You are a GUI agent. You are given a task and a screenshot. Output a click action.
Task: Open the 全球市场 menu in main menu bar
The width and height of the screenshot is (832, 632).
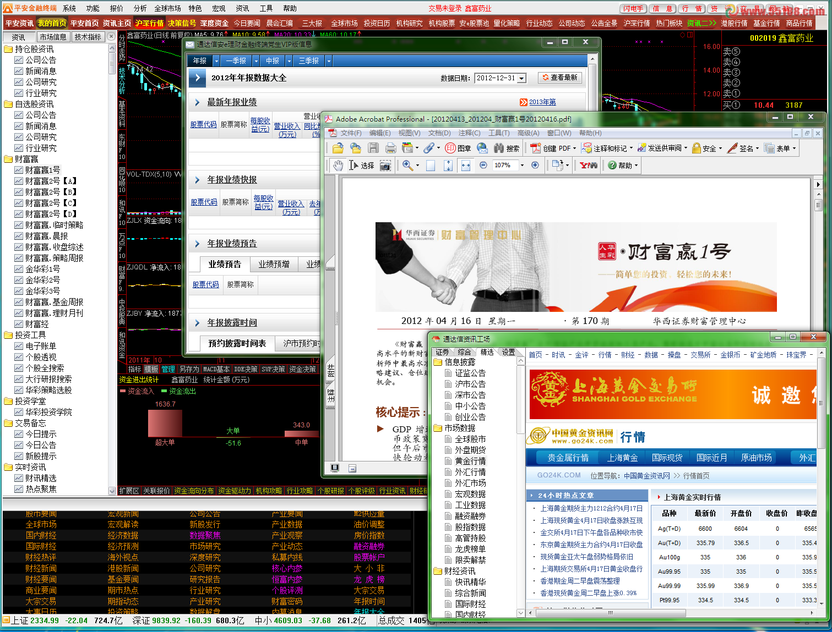(x=167, y=8)
